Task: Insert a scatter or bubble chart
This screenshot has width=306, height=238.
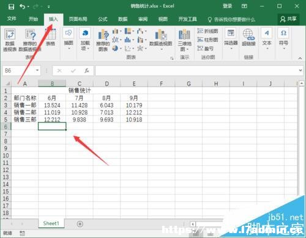Action: click(x=129, y=48)
